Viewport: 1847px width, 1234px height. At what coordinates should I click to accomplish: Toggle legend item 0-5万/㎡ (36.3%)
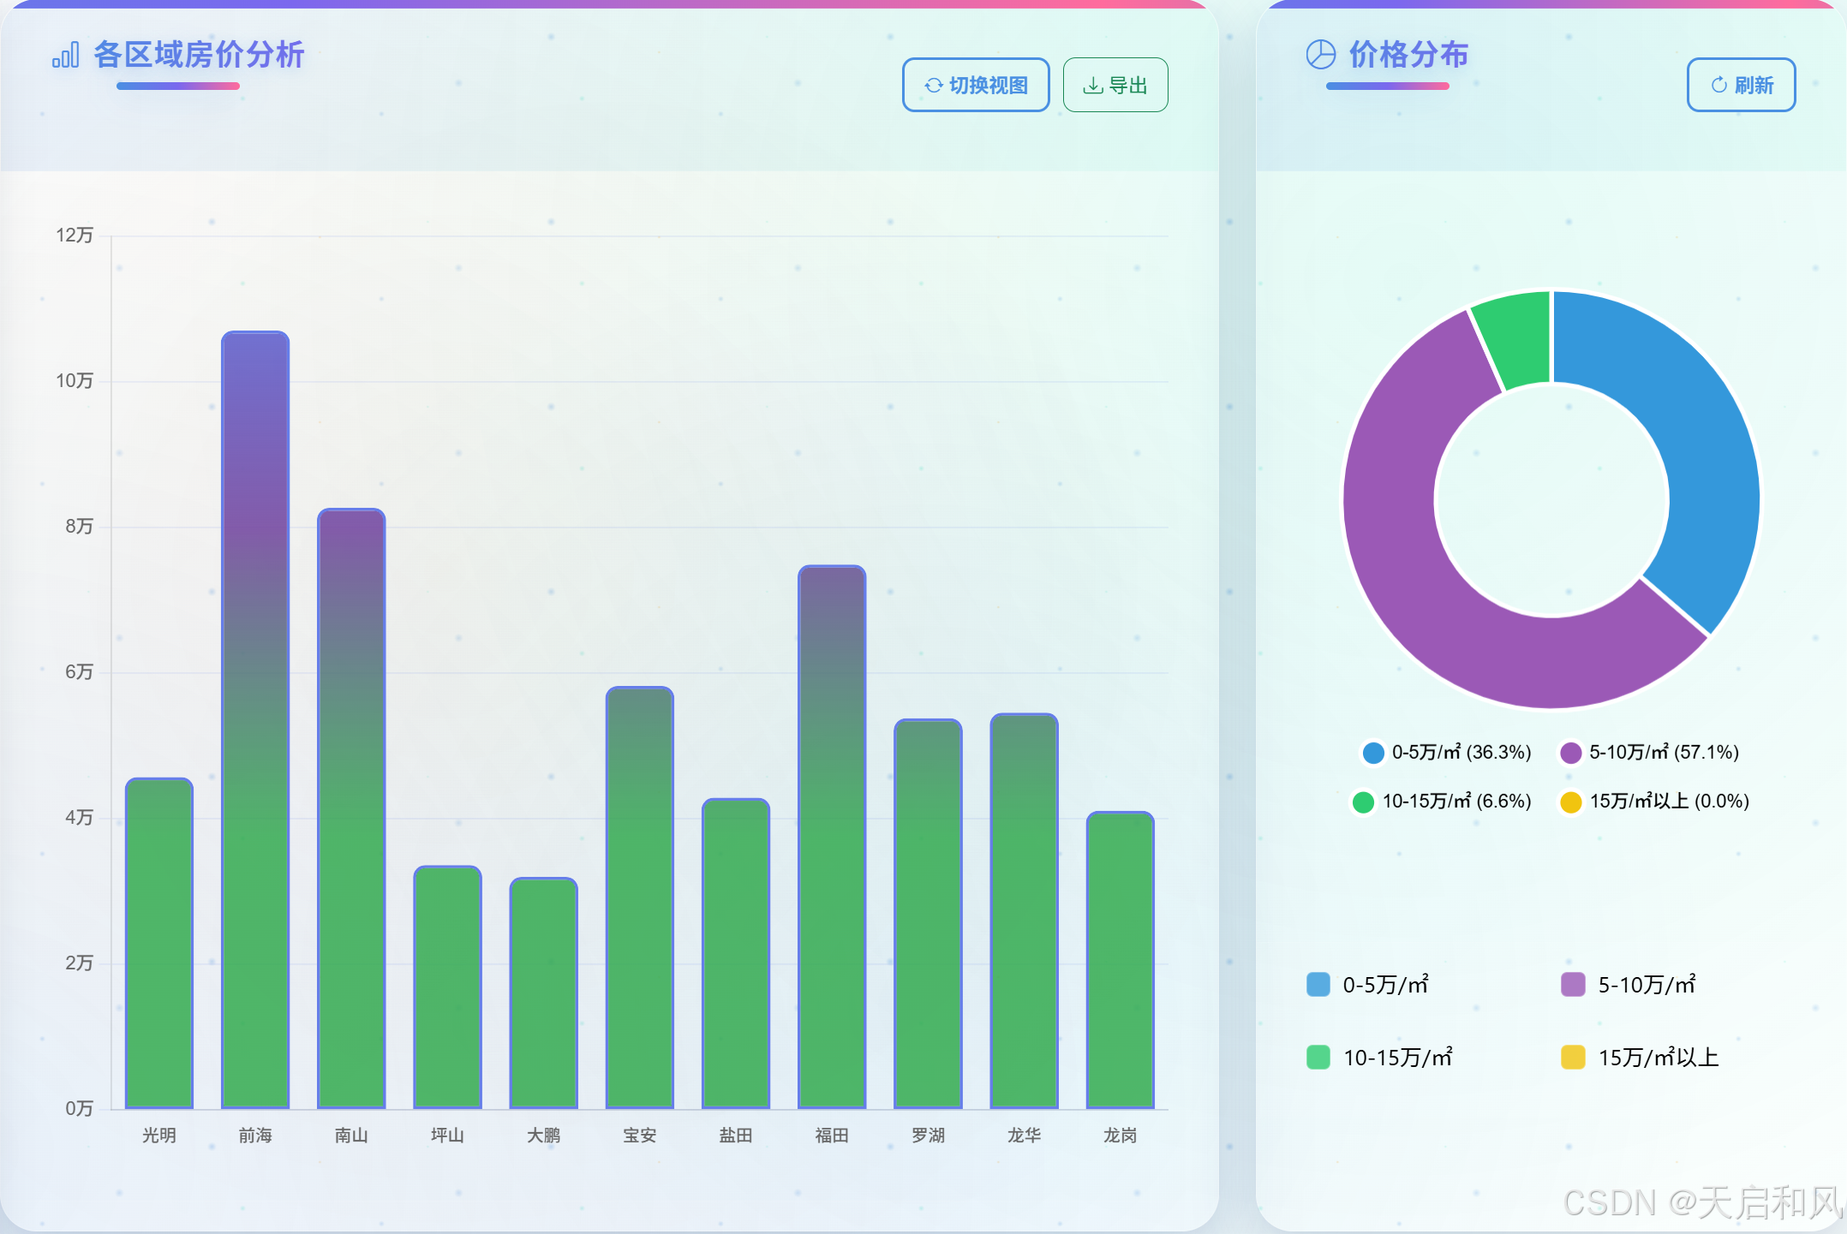(1446, 753)
